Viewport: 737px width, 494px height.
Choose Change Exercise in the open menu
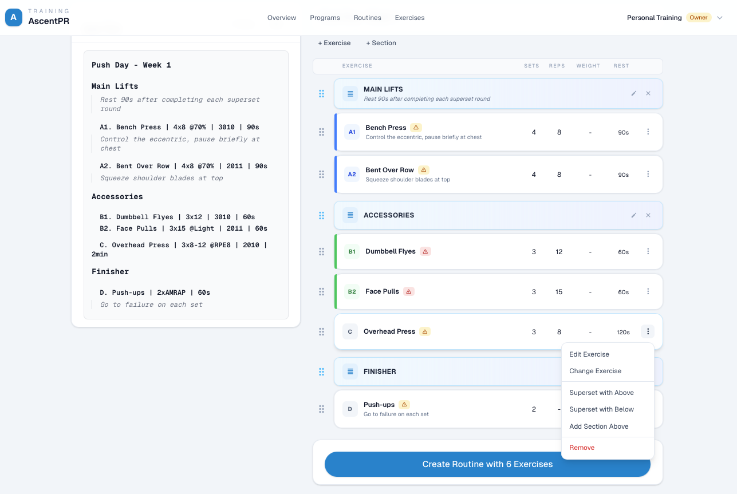(595, 371)
